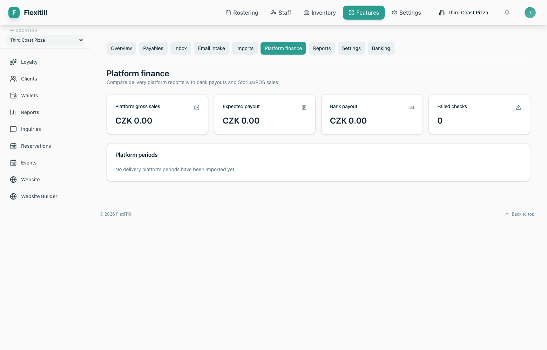Viewport: 547px width, 350px height.
Task: Click the banknote icon on Bank payout
Action: point(411,107)
